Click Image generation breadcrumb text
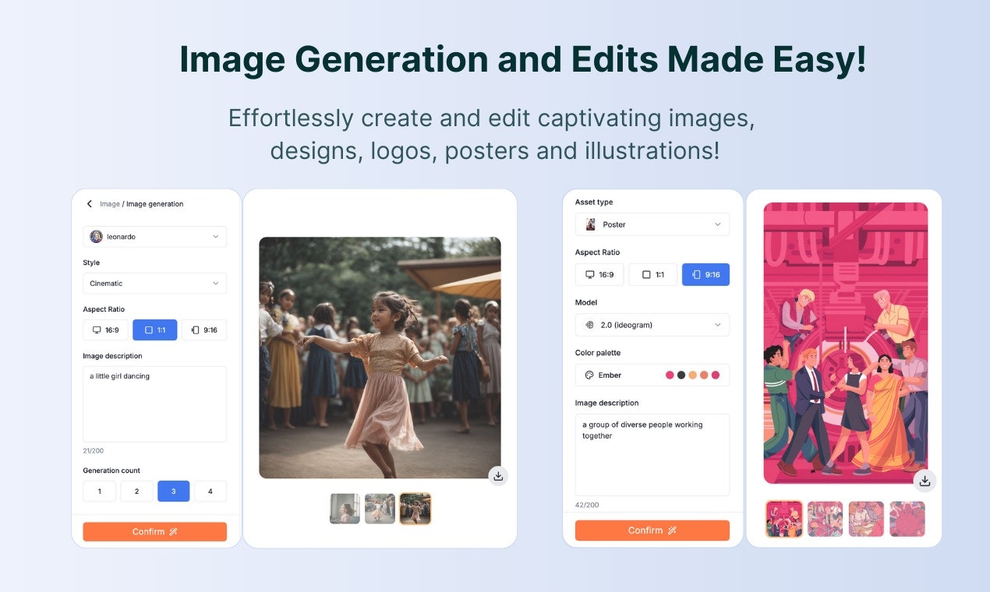 click(155, 204)
